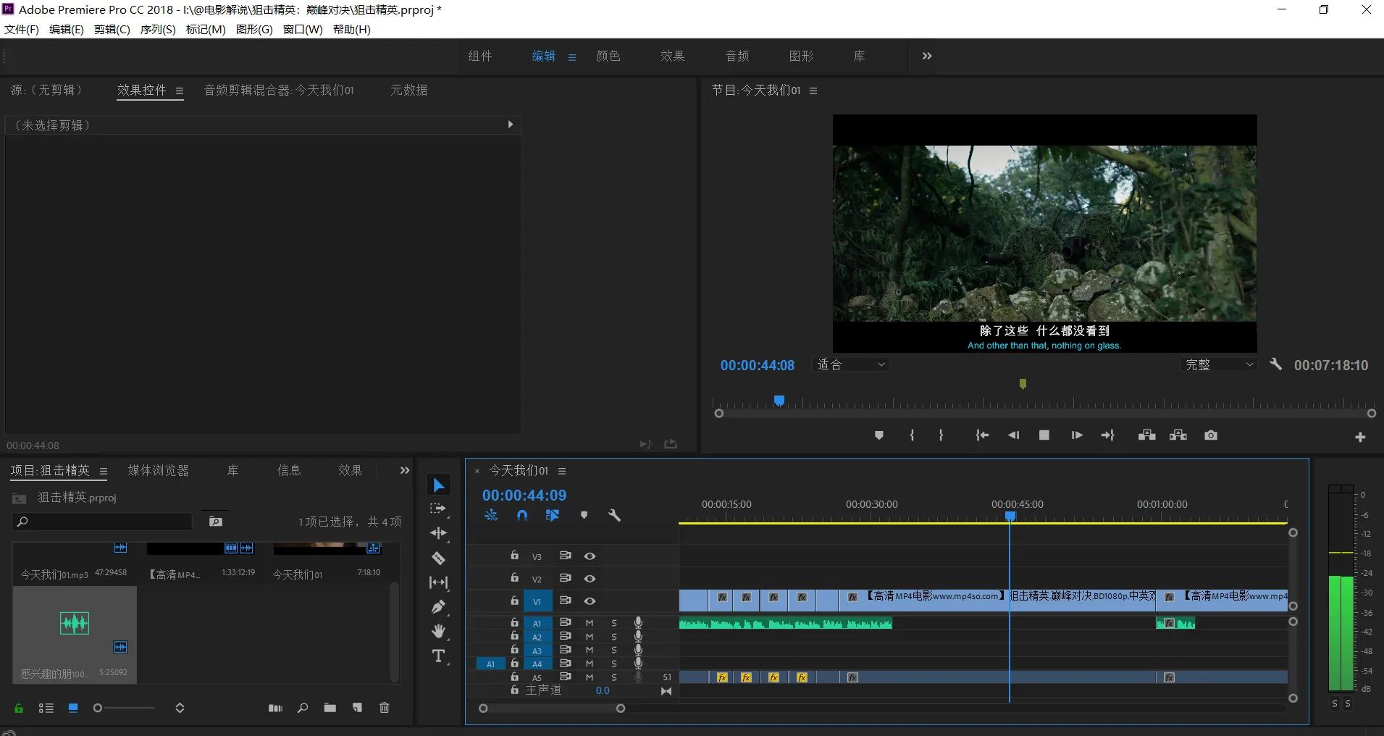Open 媒体浏览器 tab
This screenshot has height=736, width=1384.
pos(159,470)
